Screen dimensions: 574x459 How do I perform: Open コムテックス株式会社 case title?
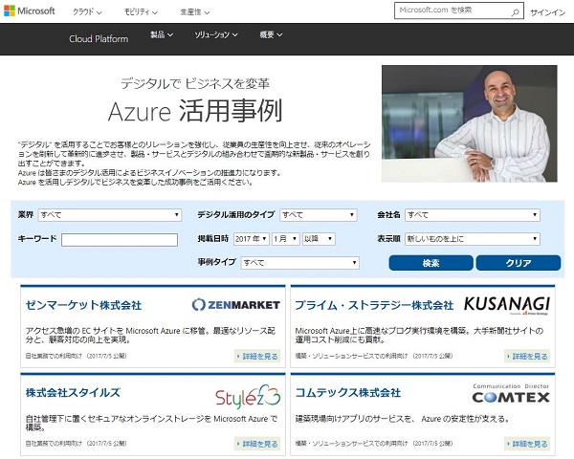point(348,392)
